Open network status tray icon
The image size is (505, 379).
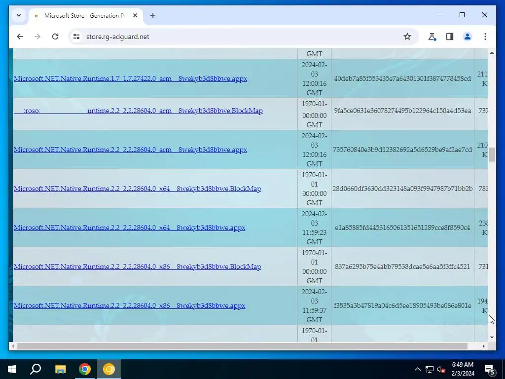(x=430, y=369)
